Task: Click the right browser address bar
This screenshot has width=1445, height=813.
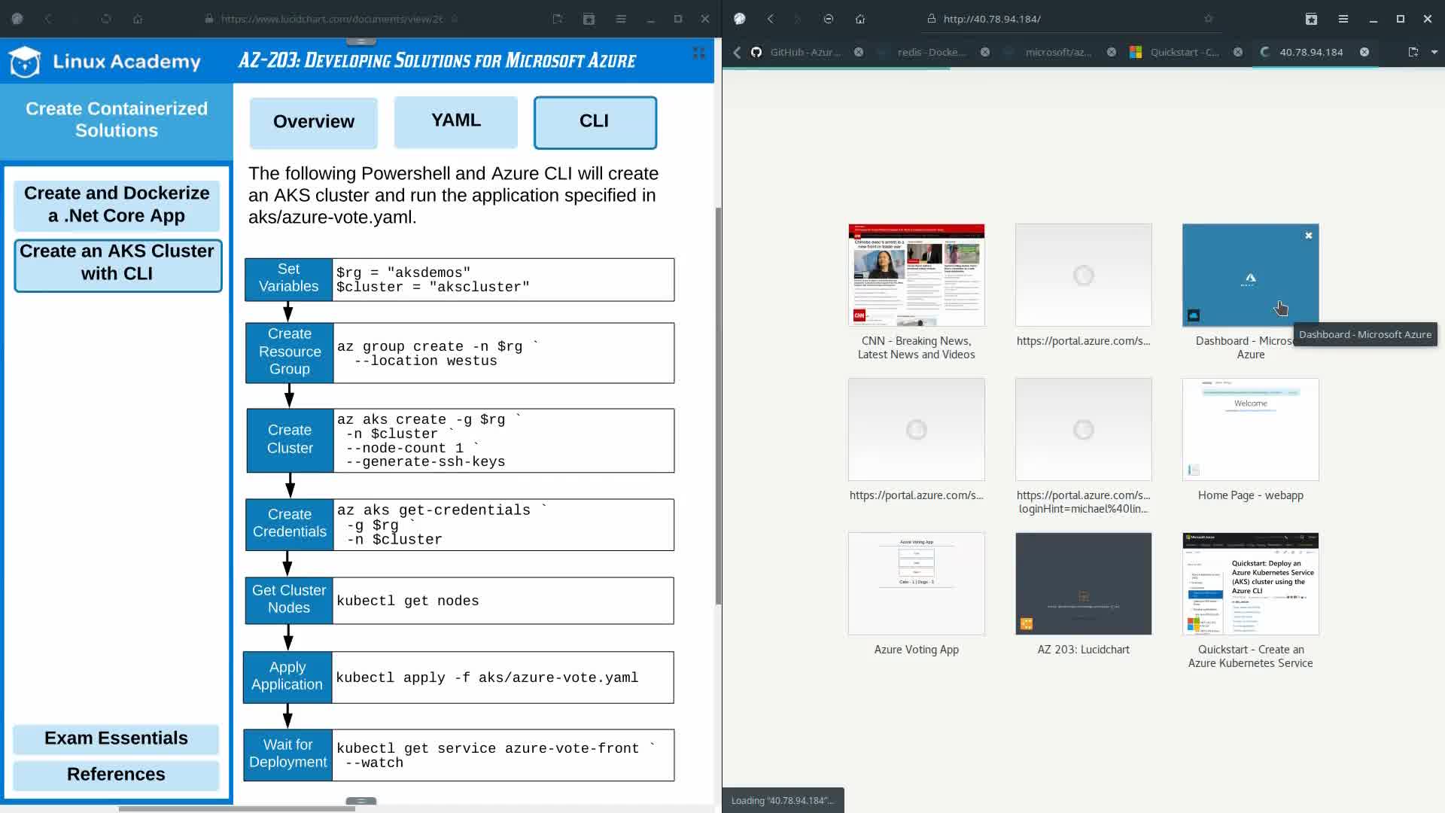Action: pyautogui.click(x=1054, y=19)
